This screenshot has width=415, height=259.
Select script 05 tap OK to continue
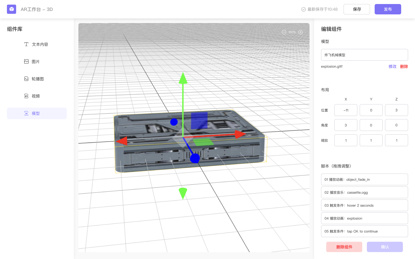pyautogui.click(x=365, y=231)
